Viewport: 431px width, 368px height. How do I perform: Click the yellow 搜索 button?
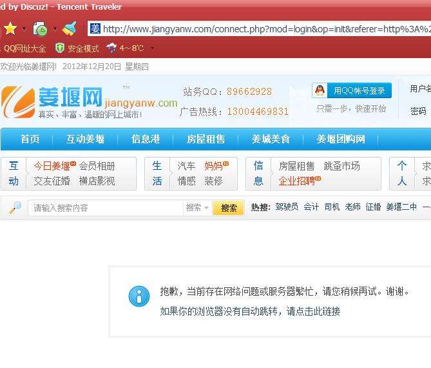(x=229, y=208)
